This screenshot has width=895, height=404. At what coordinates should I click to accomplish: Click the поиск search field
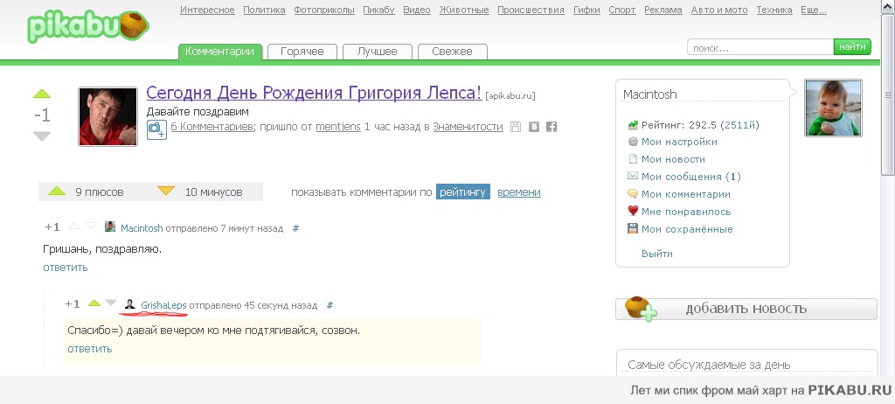tap(760, 47)
